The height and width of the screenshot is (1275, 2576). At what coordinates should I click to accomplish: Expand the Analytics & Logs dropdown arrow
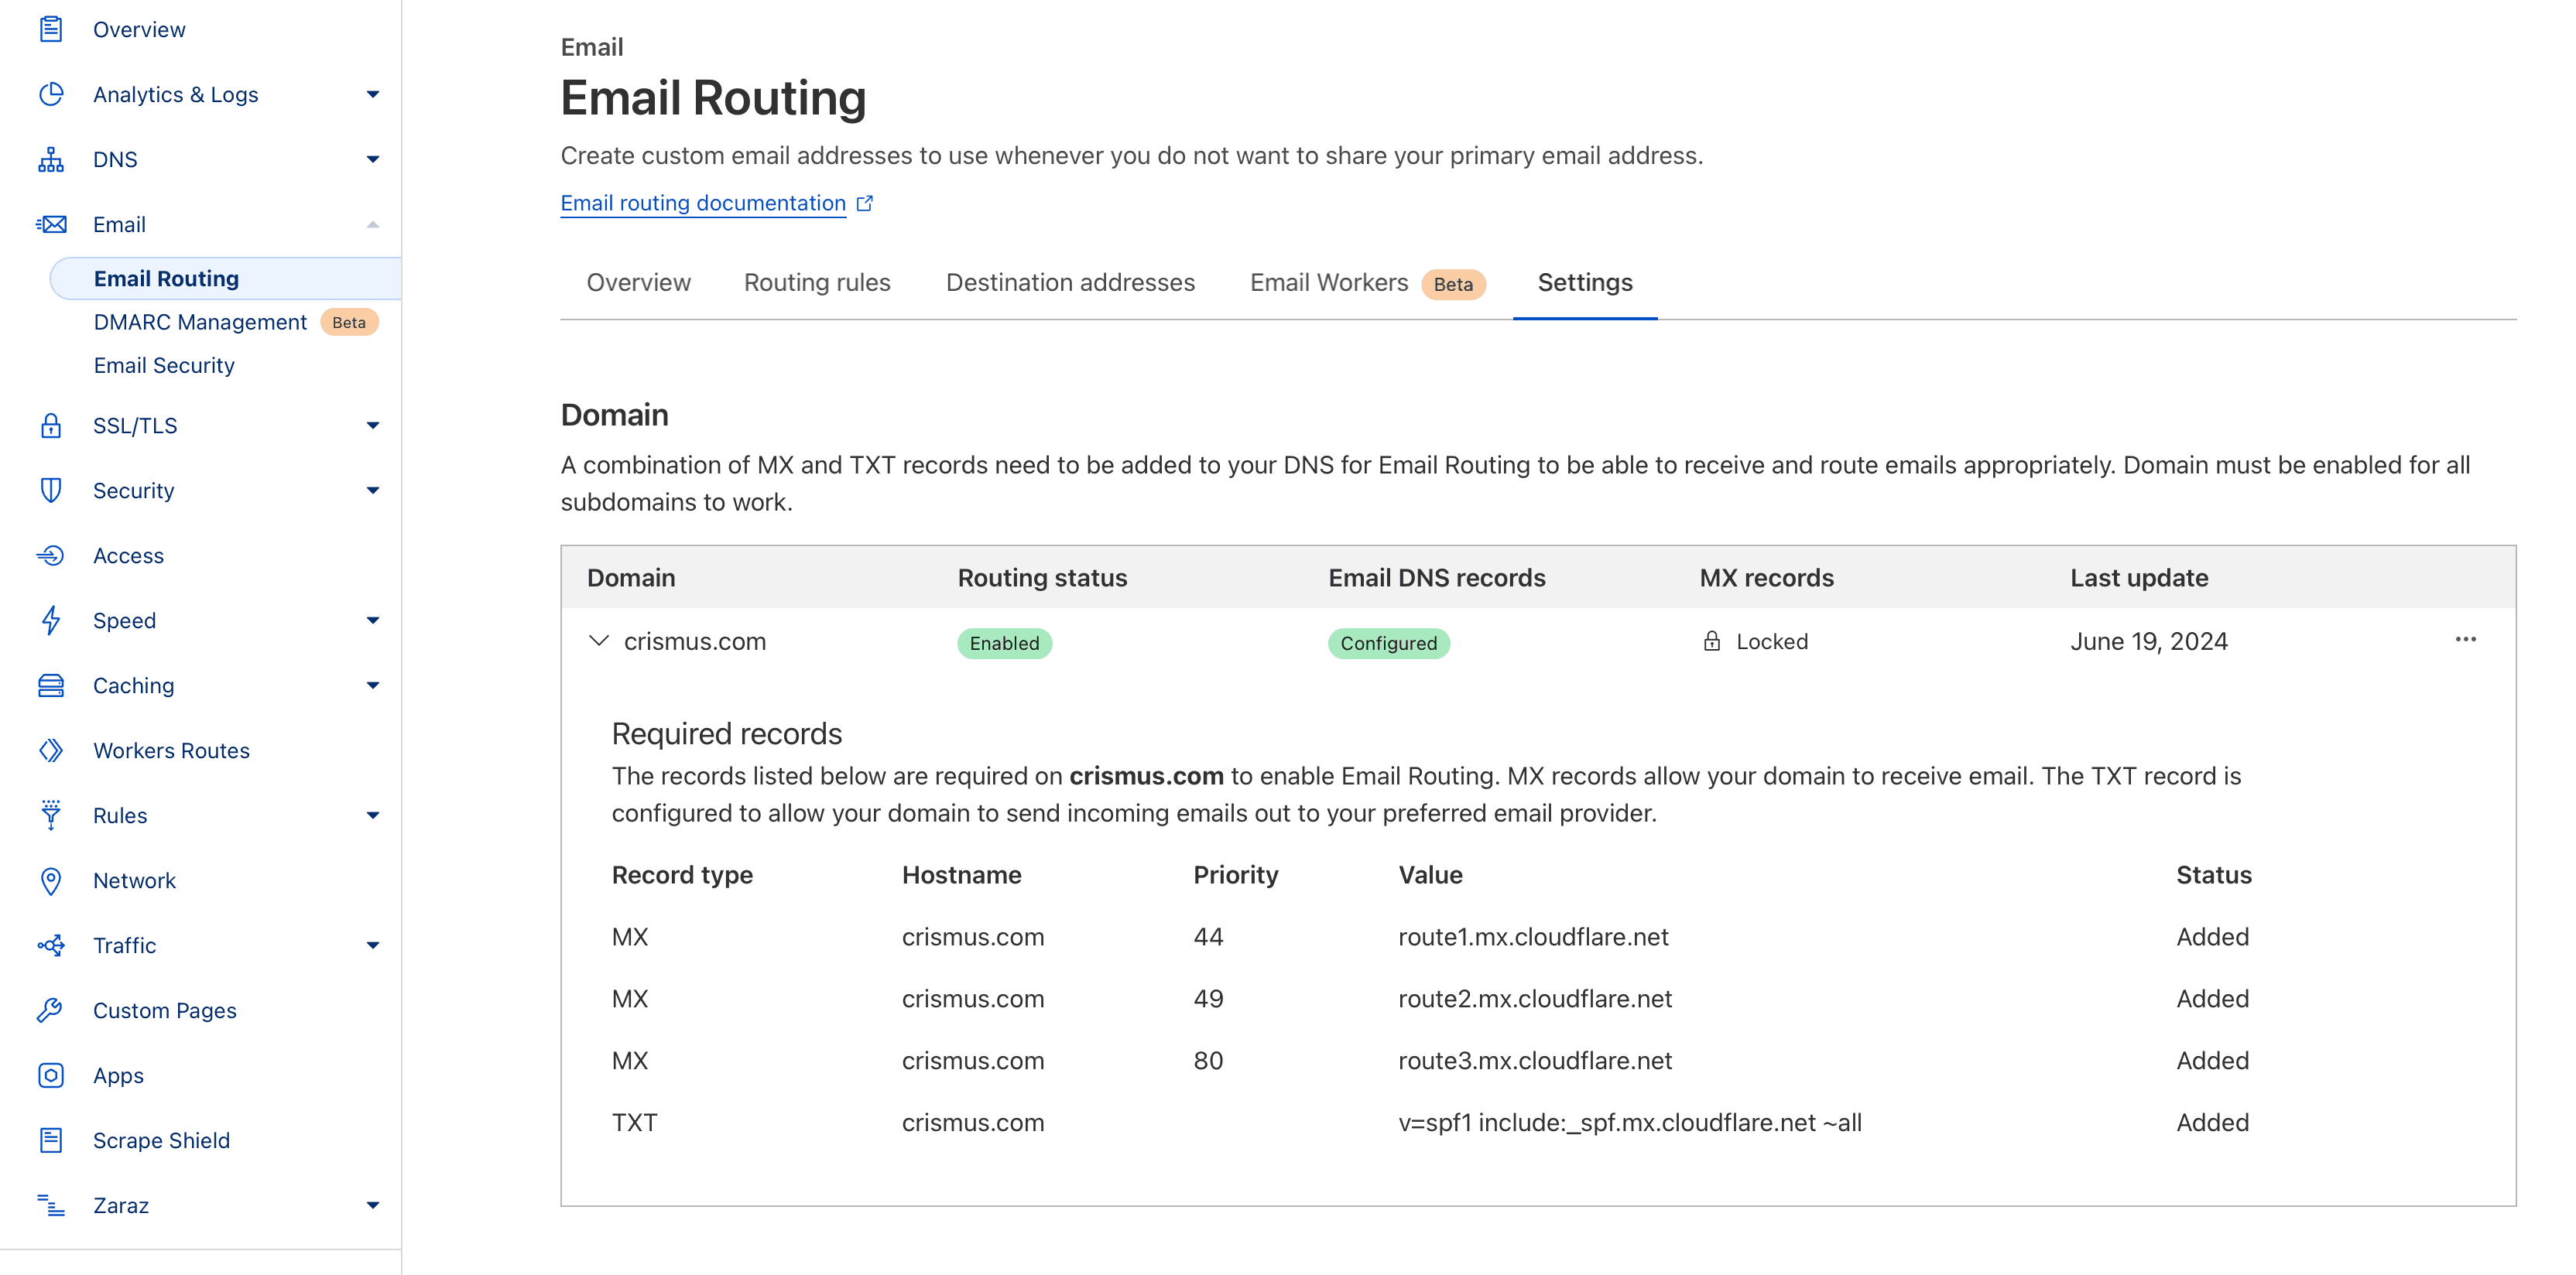click(373, 95)
